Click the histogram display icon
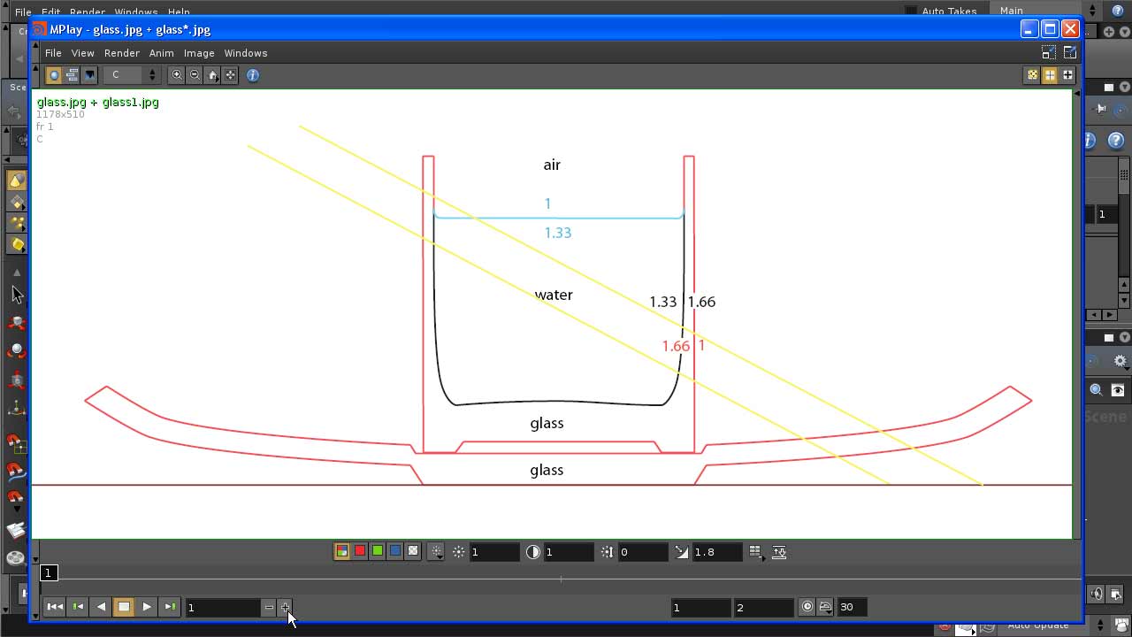The height and width of the screenshot is (637, 1132). [779, 552]
